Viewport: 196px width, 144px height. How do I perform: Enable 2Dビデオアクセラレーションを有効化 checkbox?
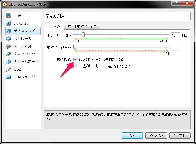tap(75, 66)
